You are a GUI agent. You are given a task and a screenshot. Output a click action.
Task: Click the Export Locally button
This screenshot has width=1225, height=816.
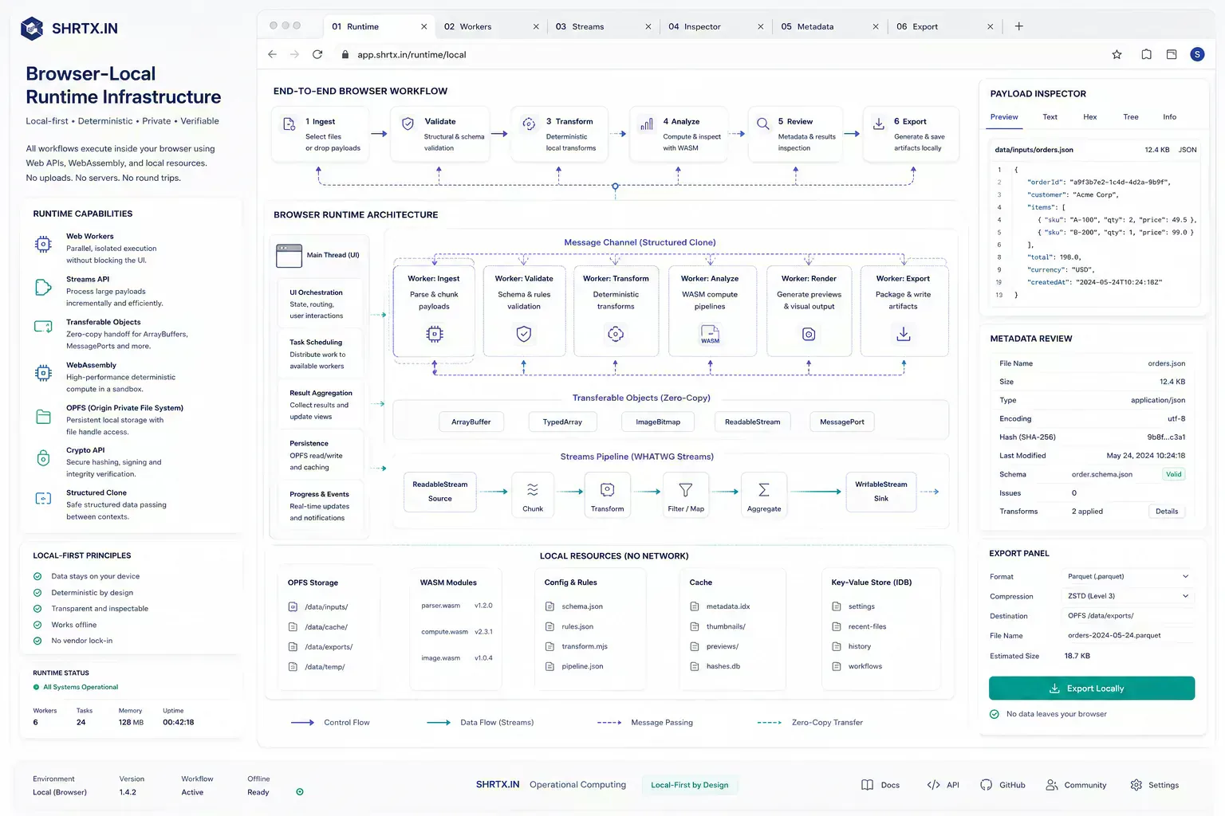pos(1092,688)
